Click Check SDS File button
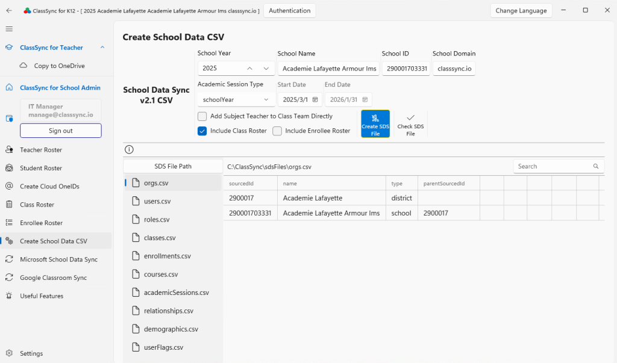The width and height of the screenshot is (617, 363). 410,124
